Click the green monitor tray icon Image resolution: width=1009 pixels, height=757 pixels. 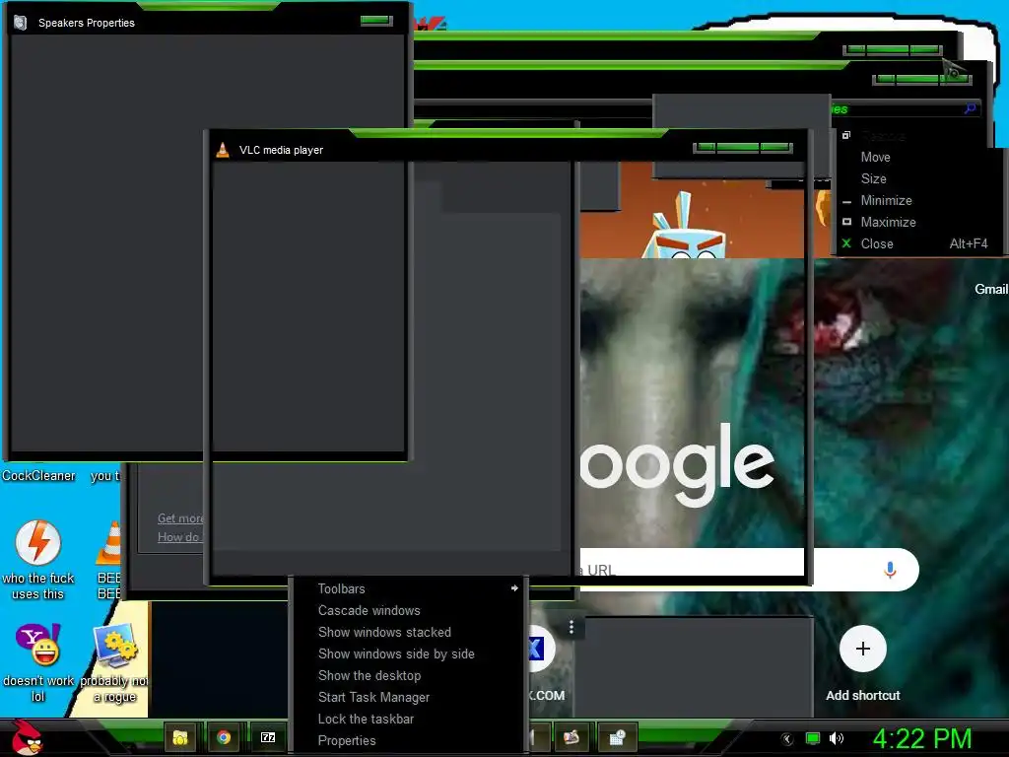pos(813,739)
